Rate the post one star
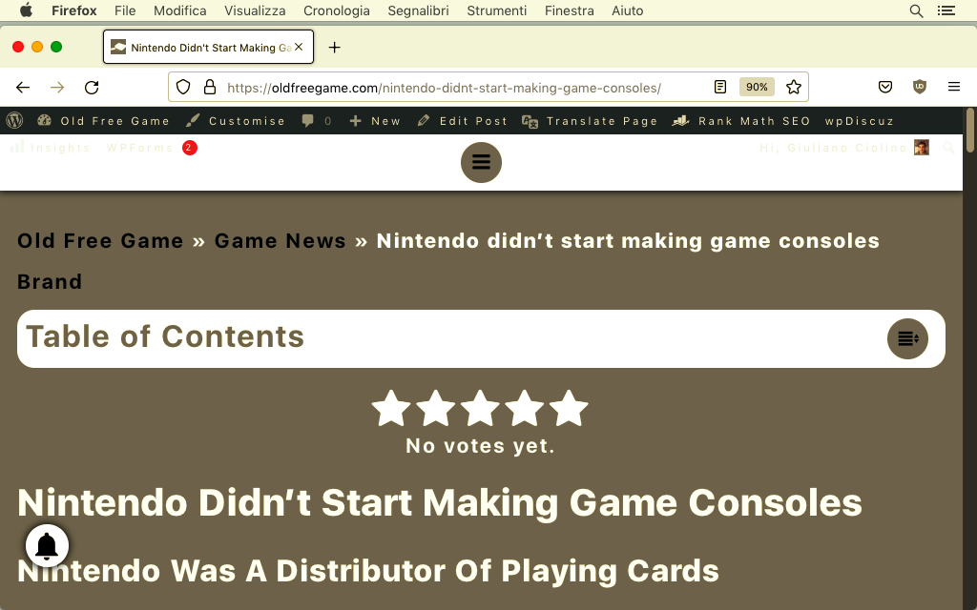This screenshot has height=610, width=977. pyautogui.click(x=391, y=408)
